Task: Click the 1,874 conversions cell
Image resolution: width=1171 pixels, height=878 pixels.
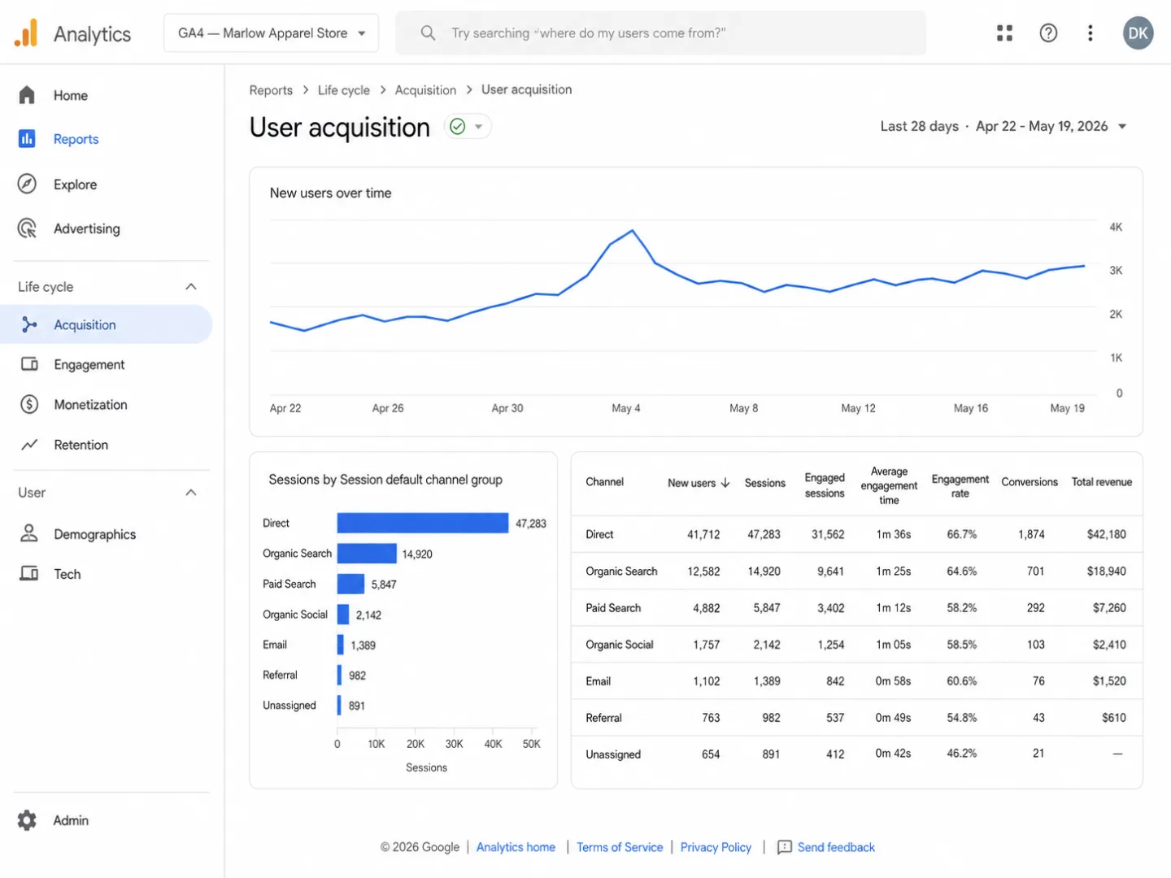Action: pyautogui.click(x=1031, y=534)
